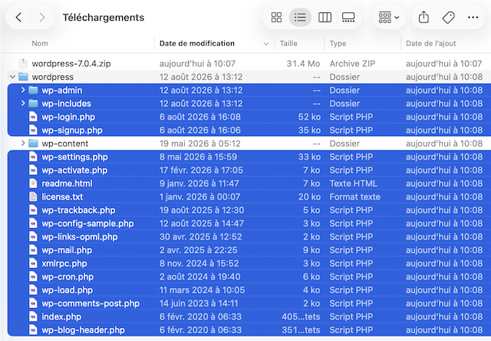
Task: Toggle sort direction chevron in date column
Action: point(266,44)
